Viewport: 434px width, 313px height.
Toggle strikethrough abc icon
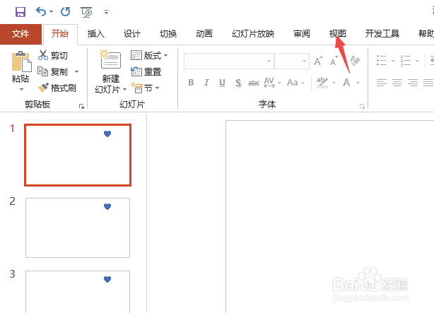point(254,83)
